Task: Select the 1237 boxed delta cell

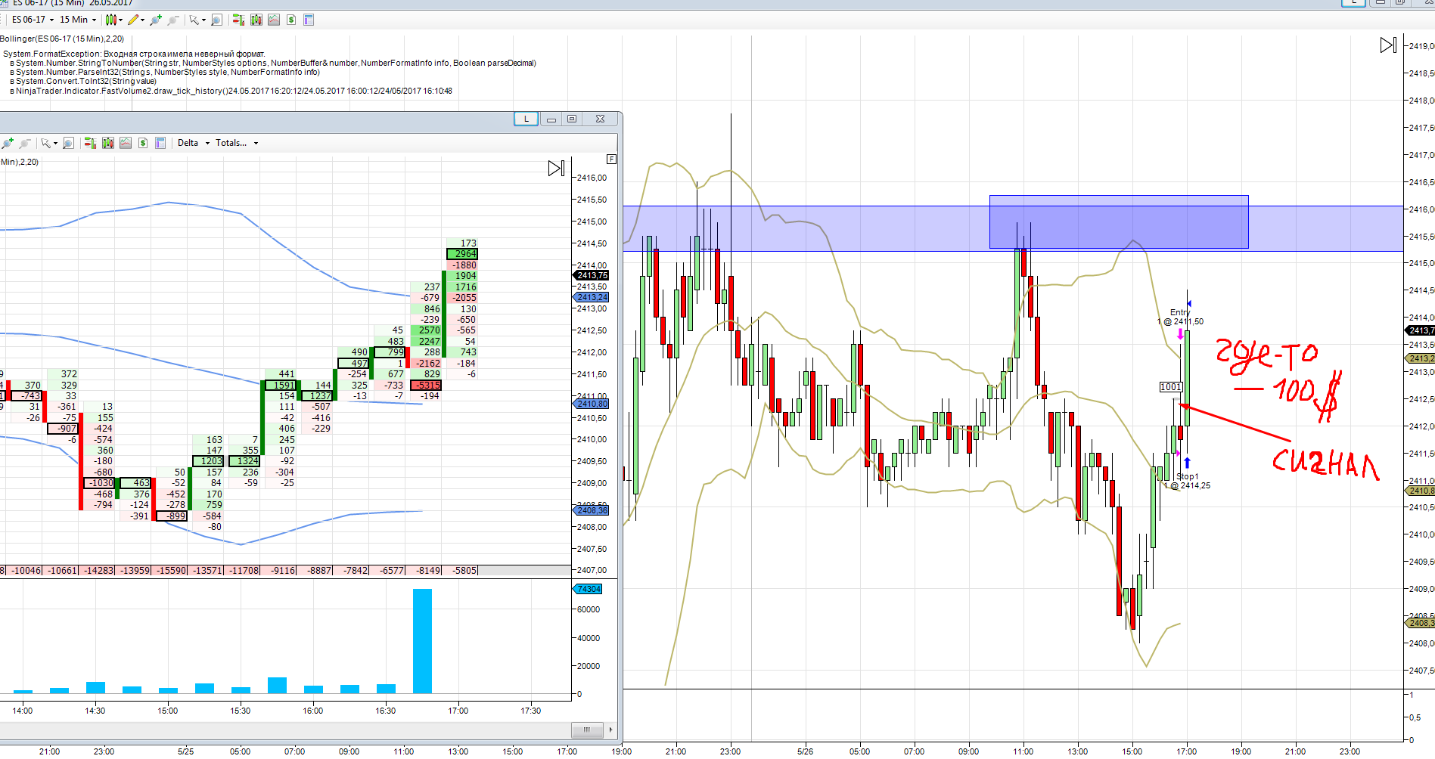Action: (318, 396)
